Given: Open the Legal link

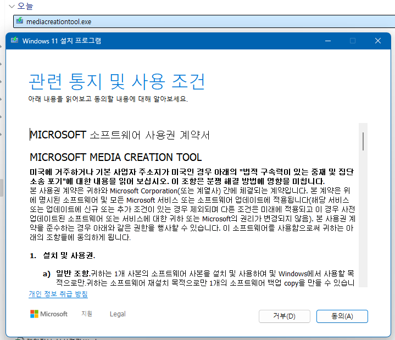Looking at the screenshot, I should [x=118, y=314].
